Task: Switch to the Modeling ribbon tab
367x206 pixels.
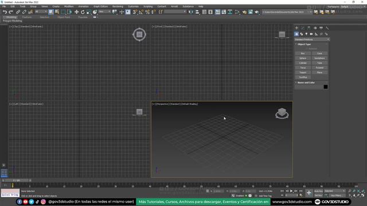Action: (11, 17)
